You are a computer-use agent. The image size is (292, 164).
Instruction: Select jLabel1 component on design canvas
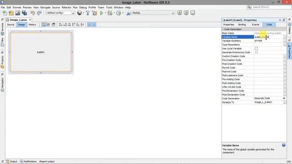pos(41,52)
